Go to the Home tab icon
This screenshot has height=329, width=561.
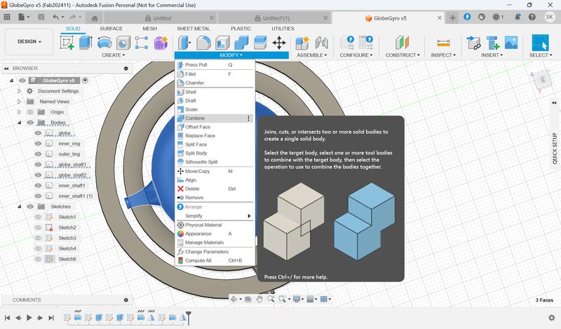click(x=95, y=18)
